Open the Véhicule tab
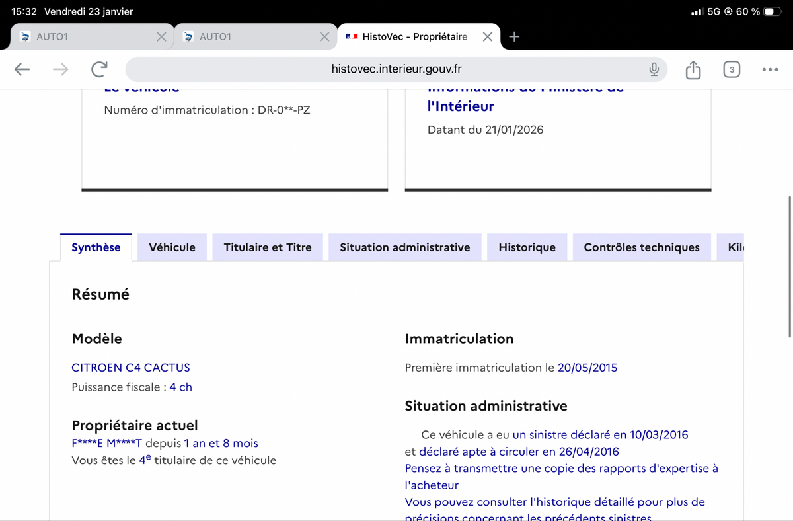This screenshot has width=793, height=521. coord(172,247)
